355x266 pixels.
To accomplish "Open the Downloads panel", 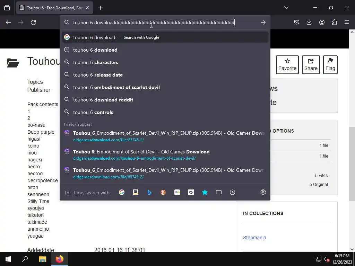I will [x=309, y=22].
